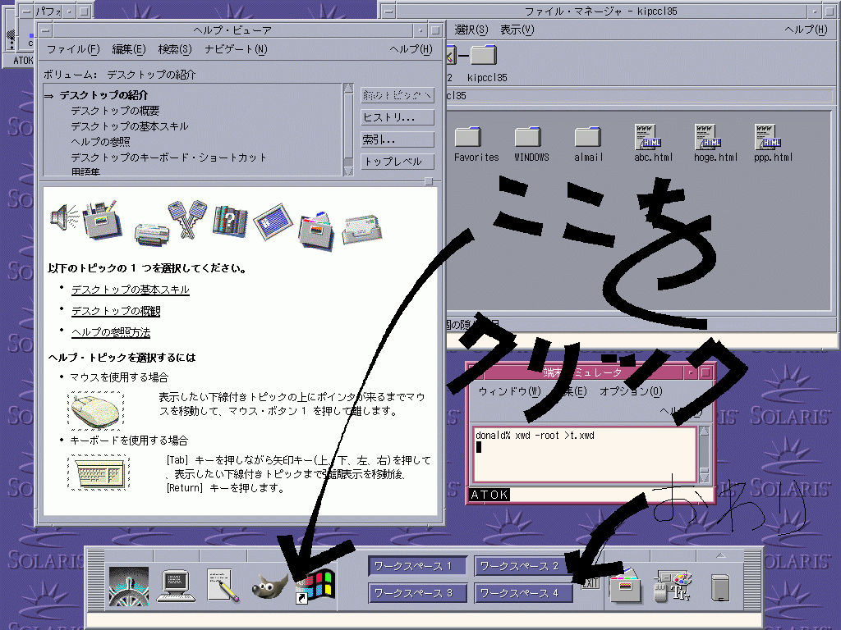Screen dimensions: 841x630
Task: Select the almail folder in File Manager
Action: (x=588, y=144)
